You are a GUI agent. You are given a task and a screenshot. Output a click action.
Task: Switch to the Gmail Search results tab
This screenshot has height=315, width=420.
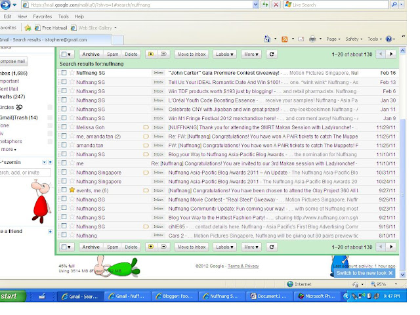54,39
